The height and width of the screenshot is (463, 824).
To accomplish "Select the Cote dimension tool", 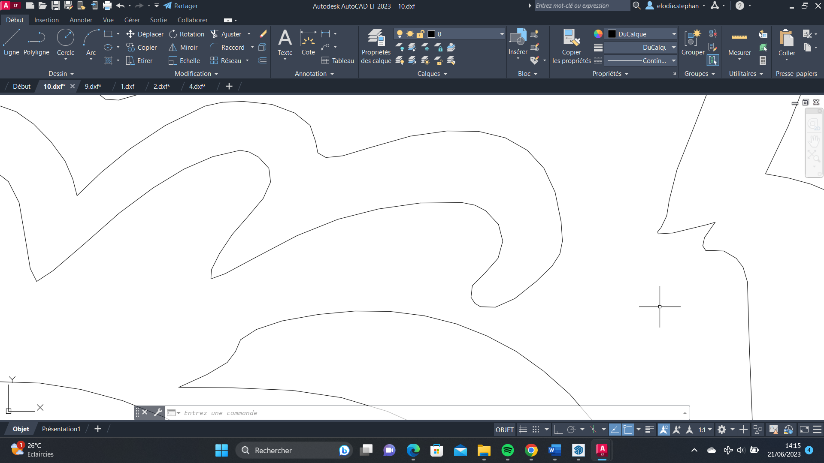I will pyautogui.click(x=308, y=43).
